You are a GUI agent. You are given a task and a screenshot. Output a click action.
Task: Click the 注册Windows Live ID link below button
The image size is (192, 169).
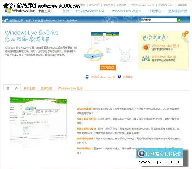103,77
